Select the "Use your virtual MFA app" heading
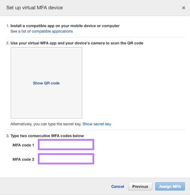 pyautogui.click(x=77, y=43)
